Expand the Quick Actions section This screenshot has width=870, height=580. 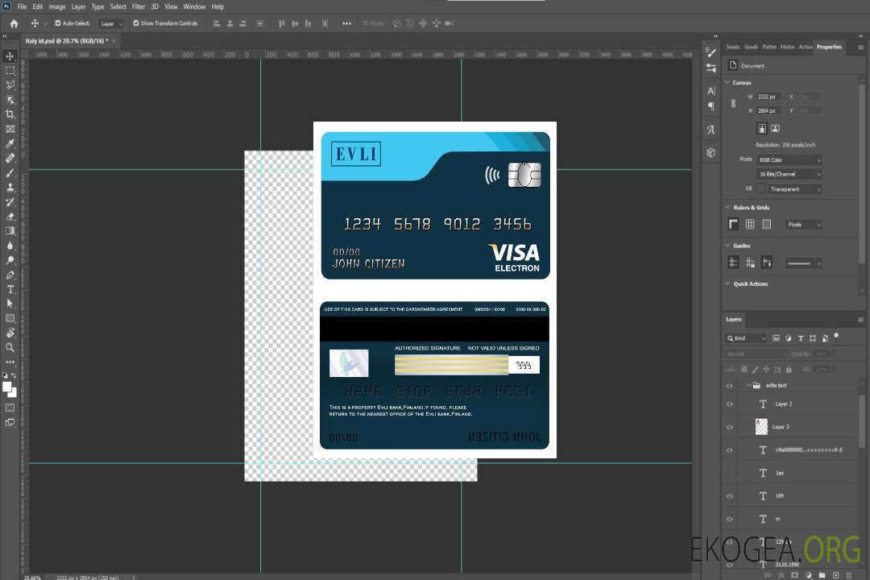(727, 284)
